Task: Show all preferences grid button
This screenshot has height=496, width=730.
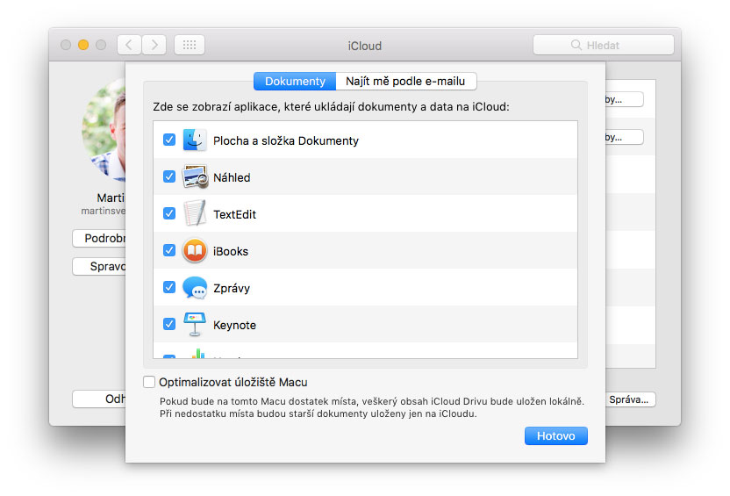Action: click(190, 45)
